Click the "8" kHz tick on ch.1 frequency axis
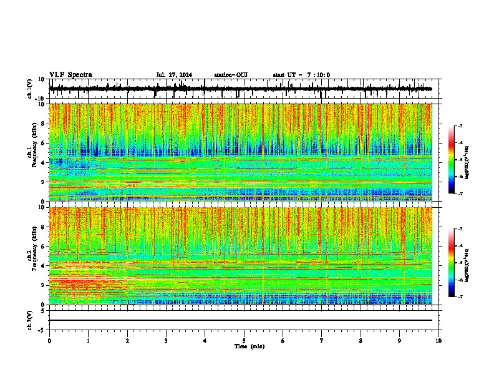494x382 pixels. coord(44,124)
